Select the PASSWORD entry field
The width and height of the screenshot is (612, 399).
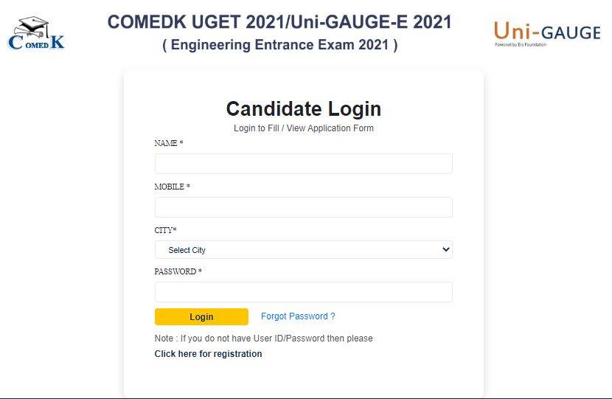click(x=303, y=292)
